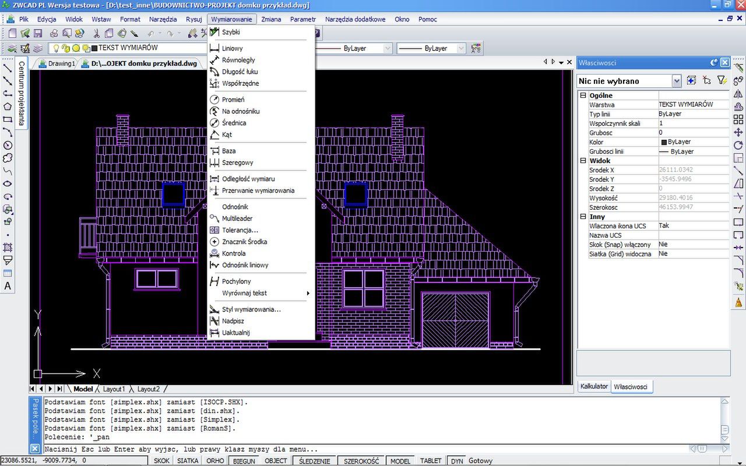Click the Select Objects icon in properties
The image size is (746, 466).
707,80
